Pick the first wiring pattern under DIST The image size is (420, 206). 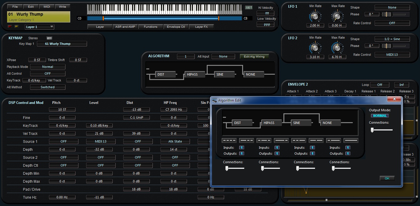229,140
